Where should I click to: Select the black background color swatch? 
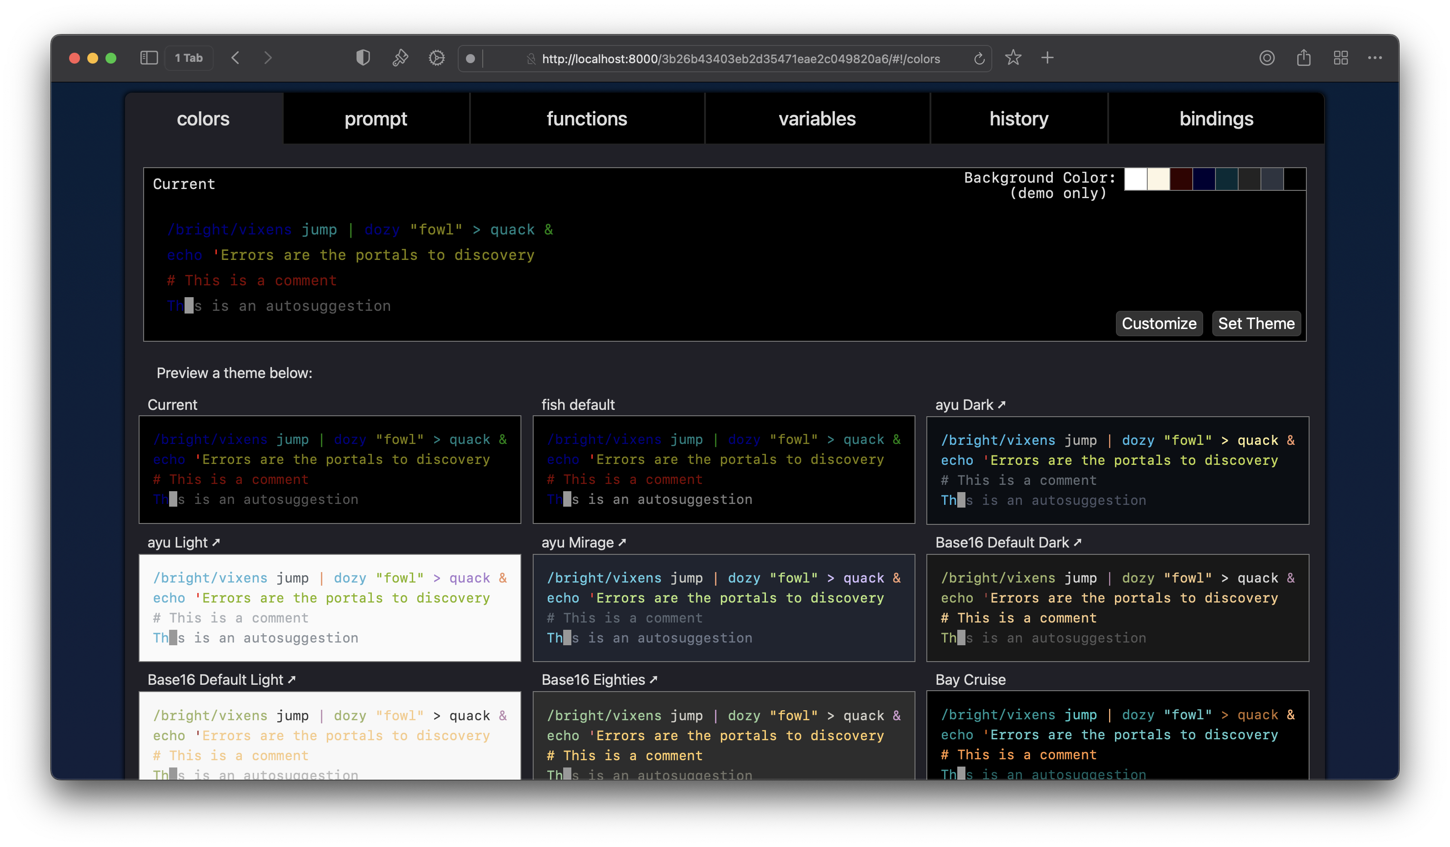tap(1294, 179)
